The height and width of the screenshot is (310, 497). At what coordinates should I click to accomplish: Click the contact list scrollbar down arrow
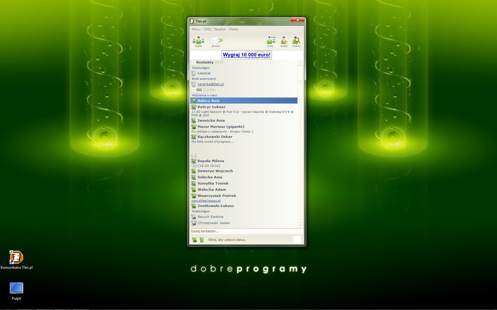click(300, 225)
